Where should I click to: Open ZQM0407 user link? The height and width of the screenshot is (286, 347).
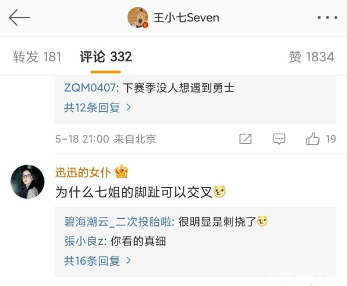(90, 87)
